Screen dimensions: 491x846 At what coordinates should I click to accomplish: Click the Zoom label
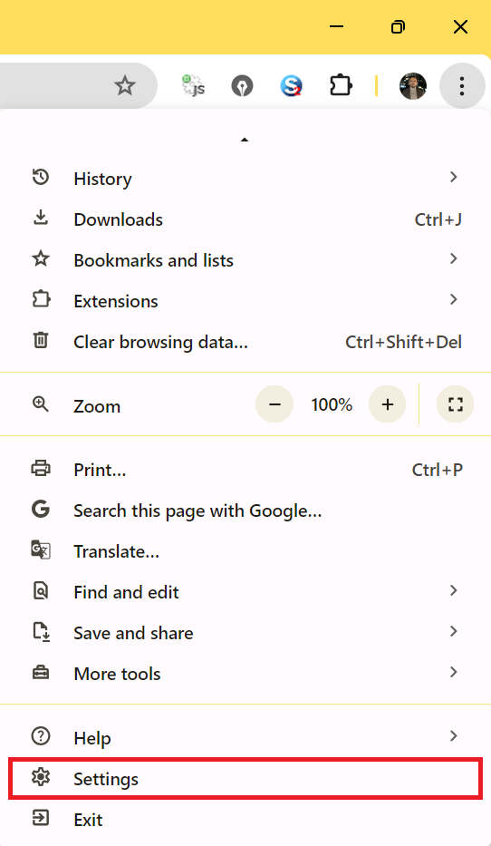click(97, 406)
